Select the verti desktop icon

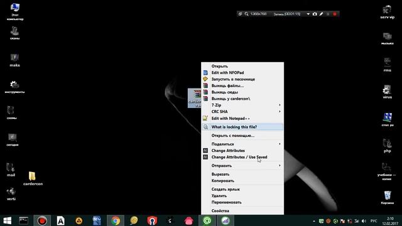click(x=11, y=194)
